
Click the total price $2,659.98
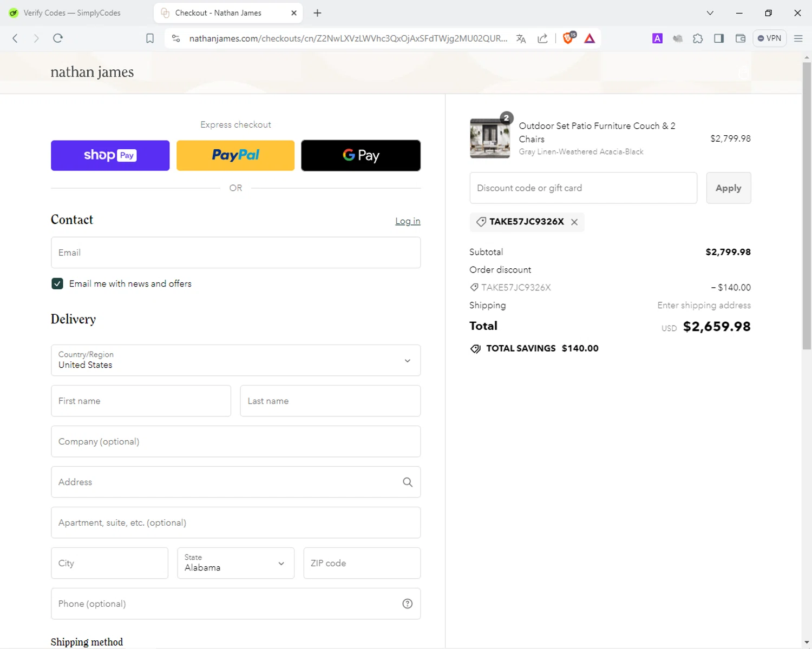(x=717, y=327)
